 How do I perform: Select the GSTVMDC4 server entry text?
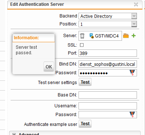pyautogui.click(x=107, y=36)
